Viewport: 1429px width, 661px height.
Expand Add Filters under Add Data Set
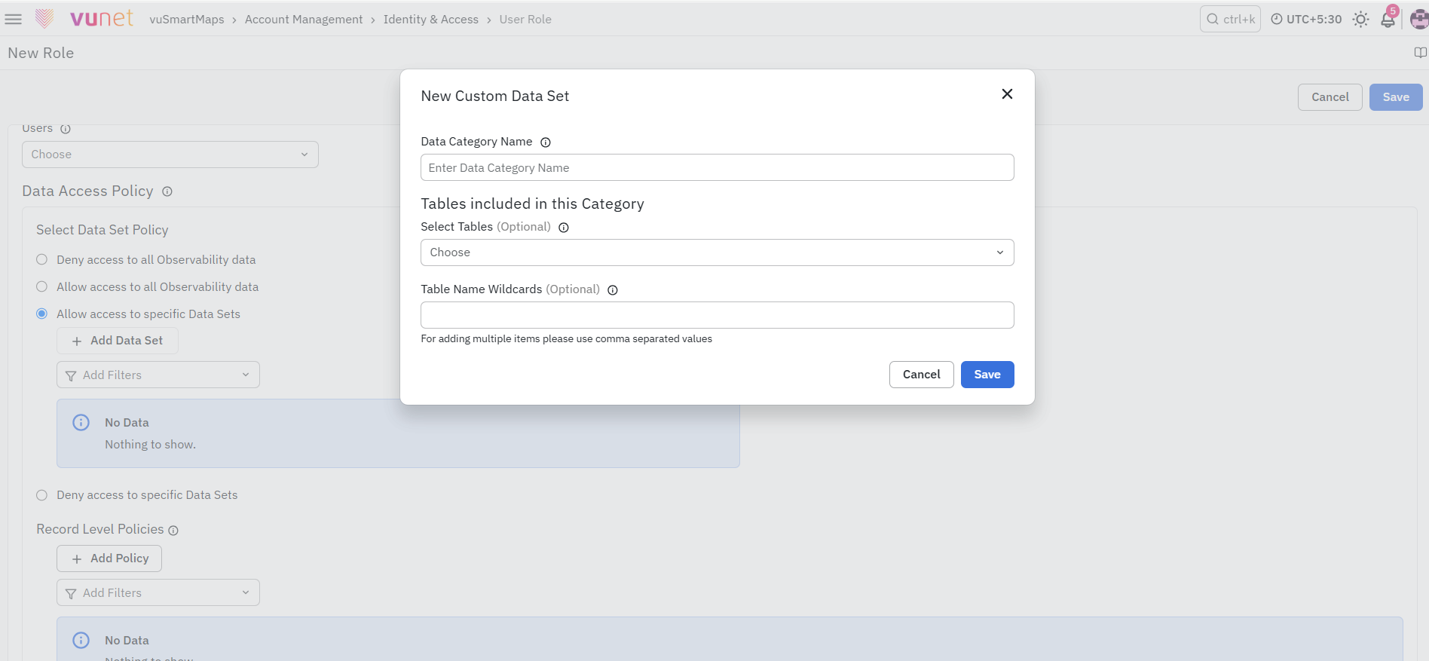pyautogui.click(x=158, y=375)
